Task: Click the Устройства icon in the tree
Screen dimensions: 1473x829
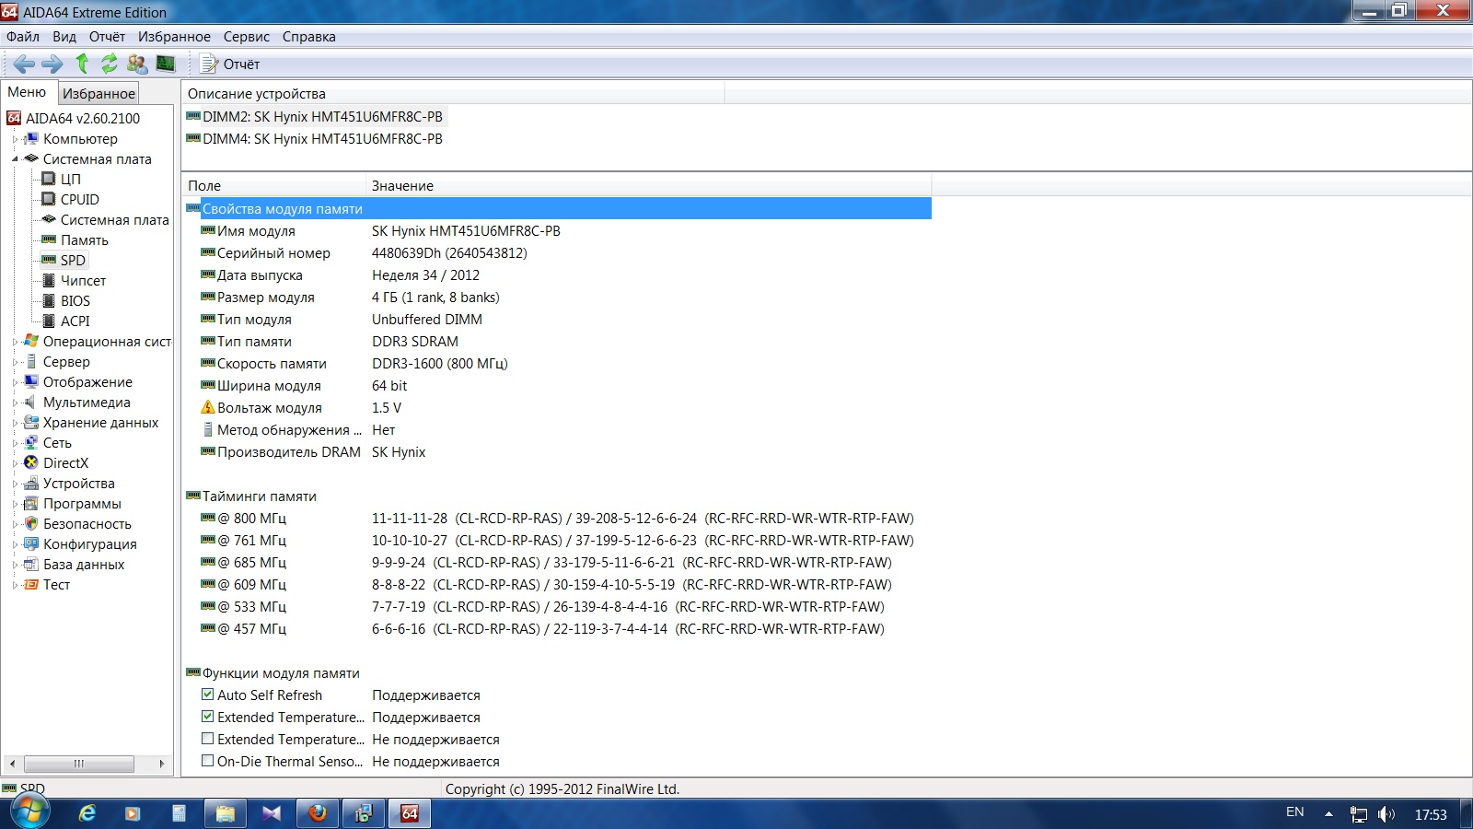Action: coord(31,483)
